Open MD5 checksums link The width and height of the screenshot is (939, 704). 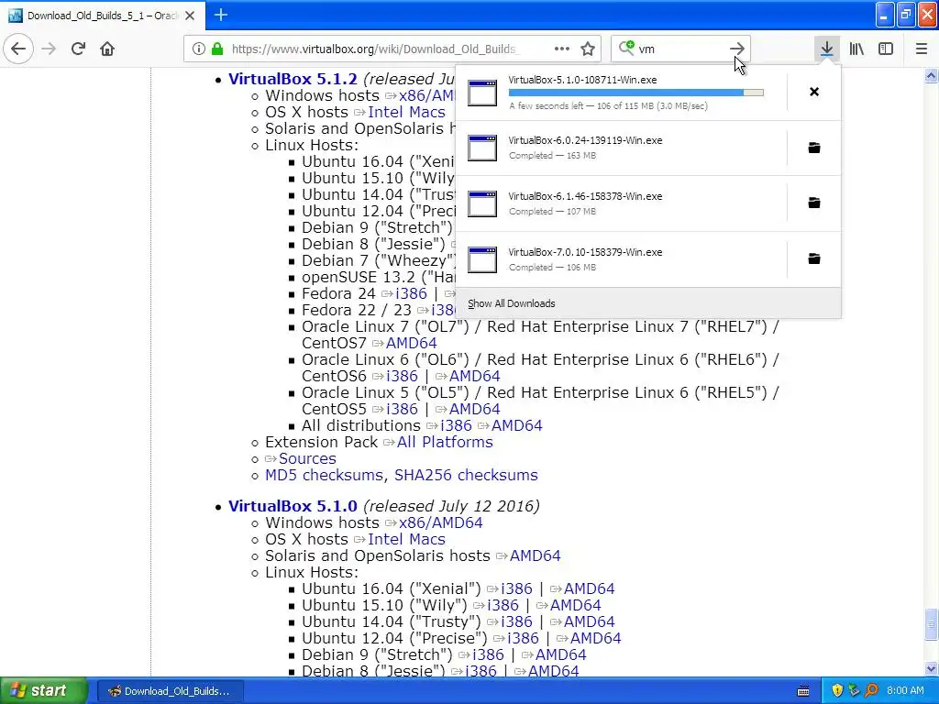click(x=324, y=476)
